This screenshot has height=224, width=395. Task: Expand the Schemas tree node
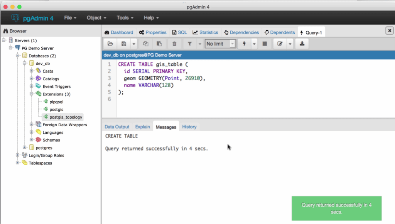point(32,140)
